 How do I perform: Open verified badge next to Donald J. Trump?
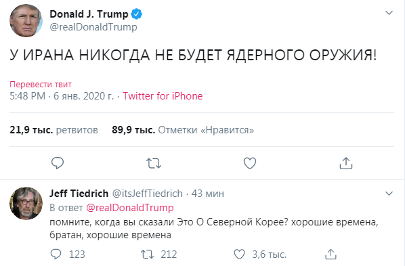click(x=136, y=14)
